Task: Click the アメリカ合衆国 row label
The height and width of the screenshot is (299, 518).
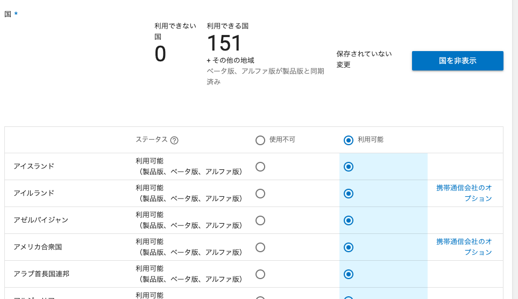Action: click(38, 247)
